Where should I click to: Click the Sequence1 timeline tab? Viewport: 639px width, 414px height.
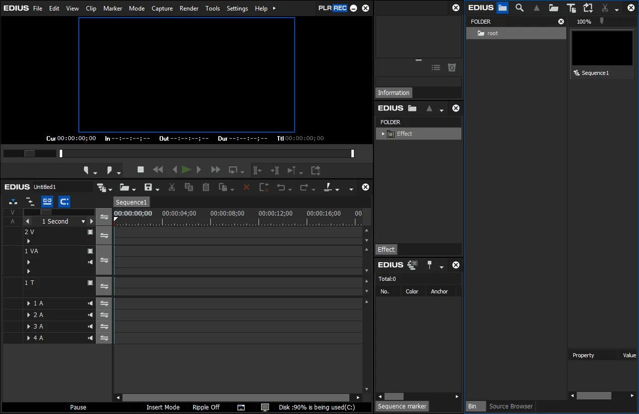click(x=132, y=202)
